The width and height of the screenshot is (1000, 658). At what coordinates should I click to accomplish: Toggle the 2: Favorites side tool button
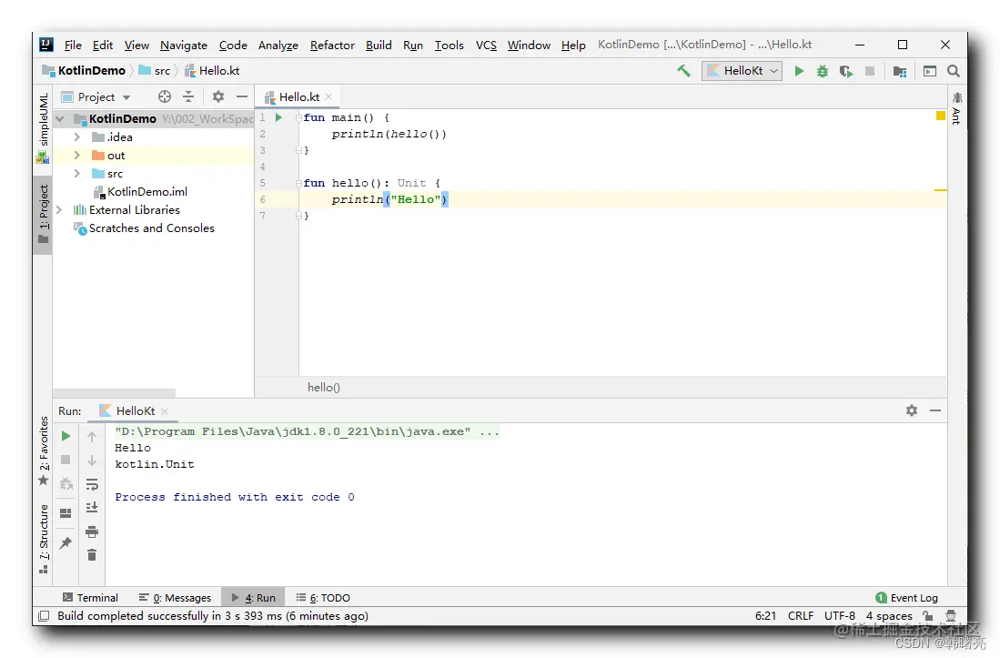(43, 450)
